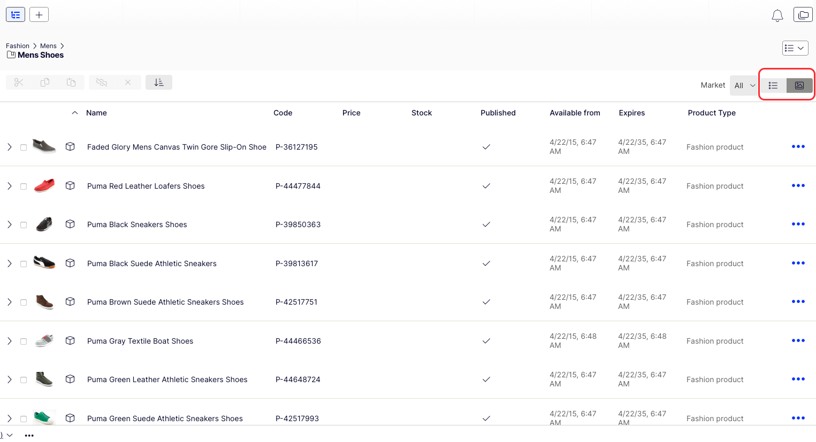The width and height of the screenshot is (816, 442).
Task: Click the Stock column header
Action: click(x=422, y=113)
